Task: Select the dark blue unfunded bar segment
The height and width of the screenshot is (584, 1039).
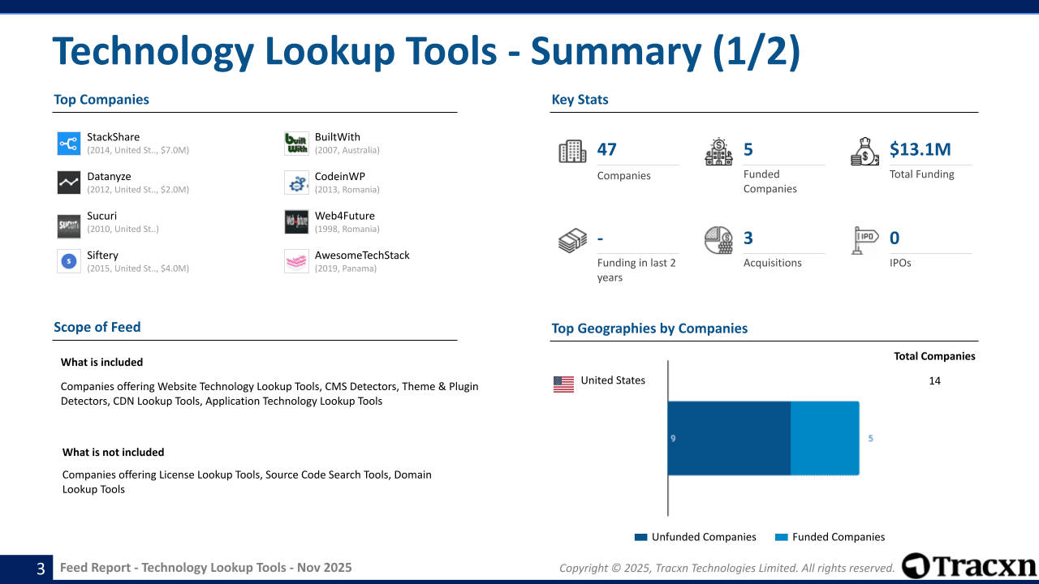Action: coord(729,438)
